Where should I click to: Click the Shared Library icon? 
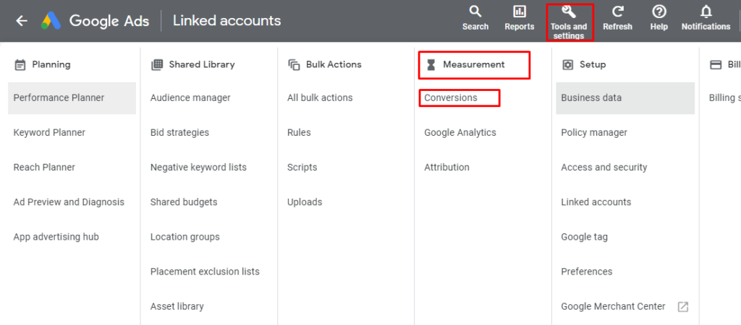(x=156, y=64)
